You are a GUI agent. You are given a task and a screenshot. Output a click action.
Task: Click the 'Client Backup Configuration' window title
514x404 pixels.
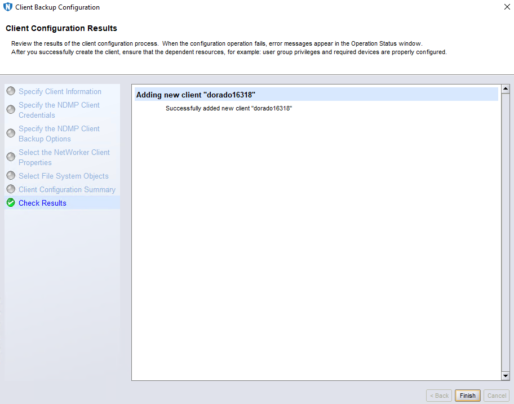57,7
